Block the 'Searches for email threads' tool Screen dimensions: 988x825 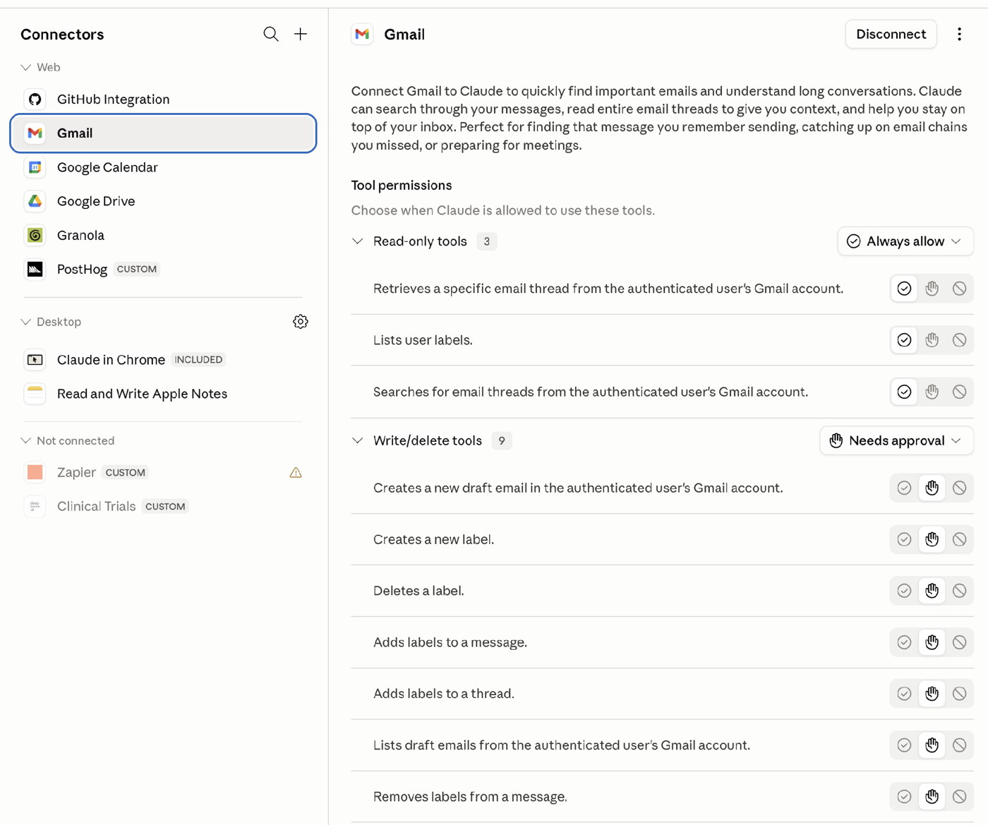[x=959, y=392]
